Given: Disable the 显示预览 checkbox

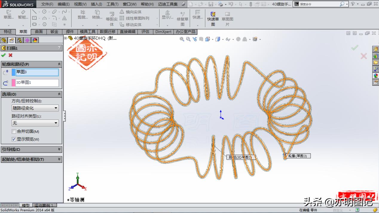Looking at the screenshot, I should click(14, 139).
